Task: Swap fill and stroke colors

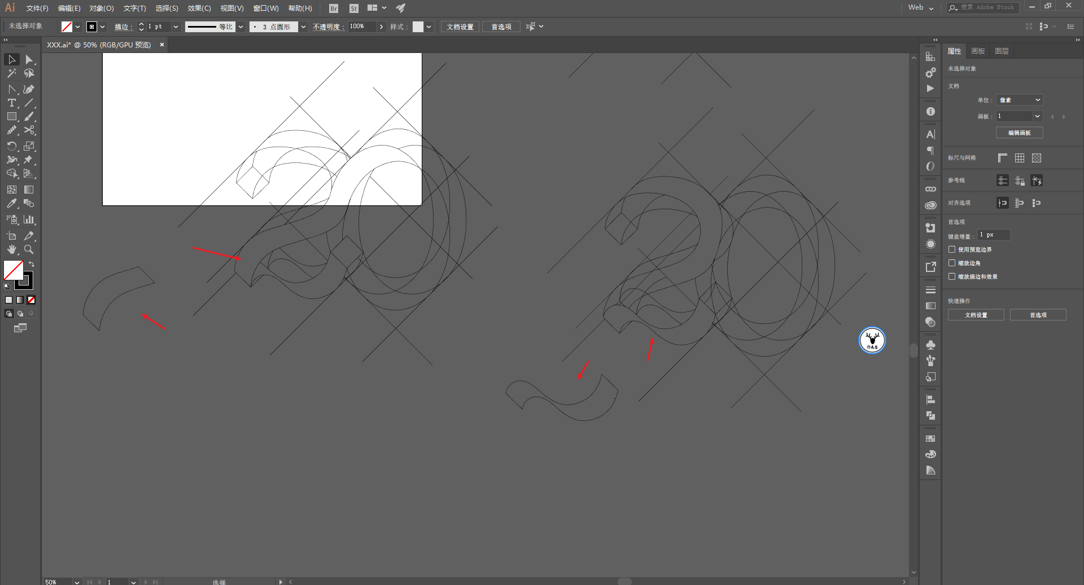Action: click(x=32, y=263)
